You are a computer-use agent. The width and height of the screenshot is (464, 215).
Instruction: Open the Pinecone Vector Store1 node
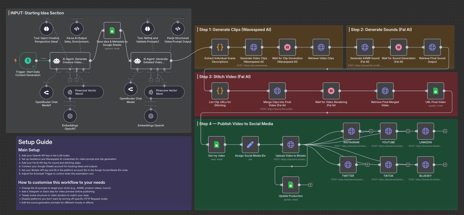tap(83, 92)
